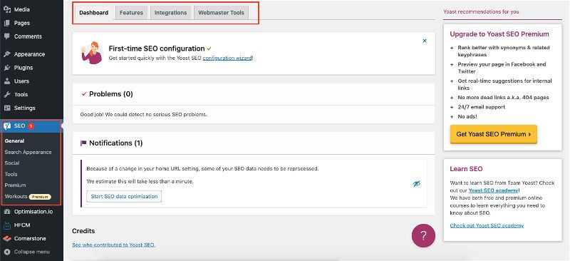Click the Upgrade to Yoast SEO Premium heading
The width and height of the screenshot is (570, 261).
(x=499, y=34)
